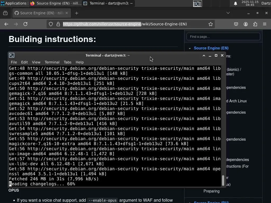
Task: Switch to Firefox Source Engine taskbar entry
Action: point(56,3)
